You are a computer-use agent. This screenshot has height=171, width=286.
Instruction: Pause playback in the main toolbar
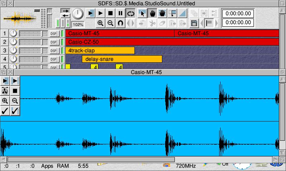pyautogui.click(x=120, y=14)
